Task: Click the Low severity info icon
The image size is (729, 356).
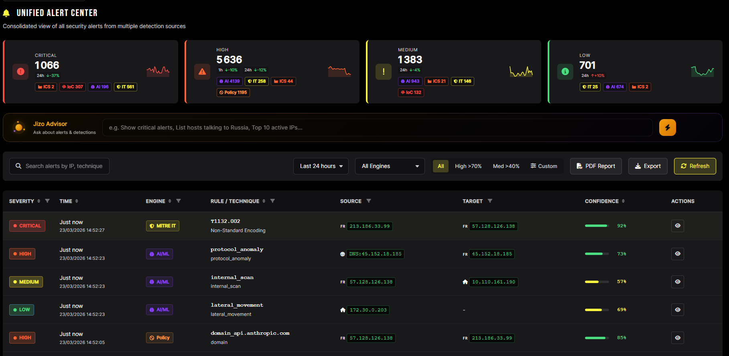Action: [565, 72]
